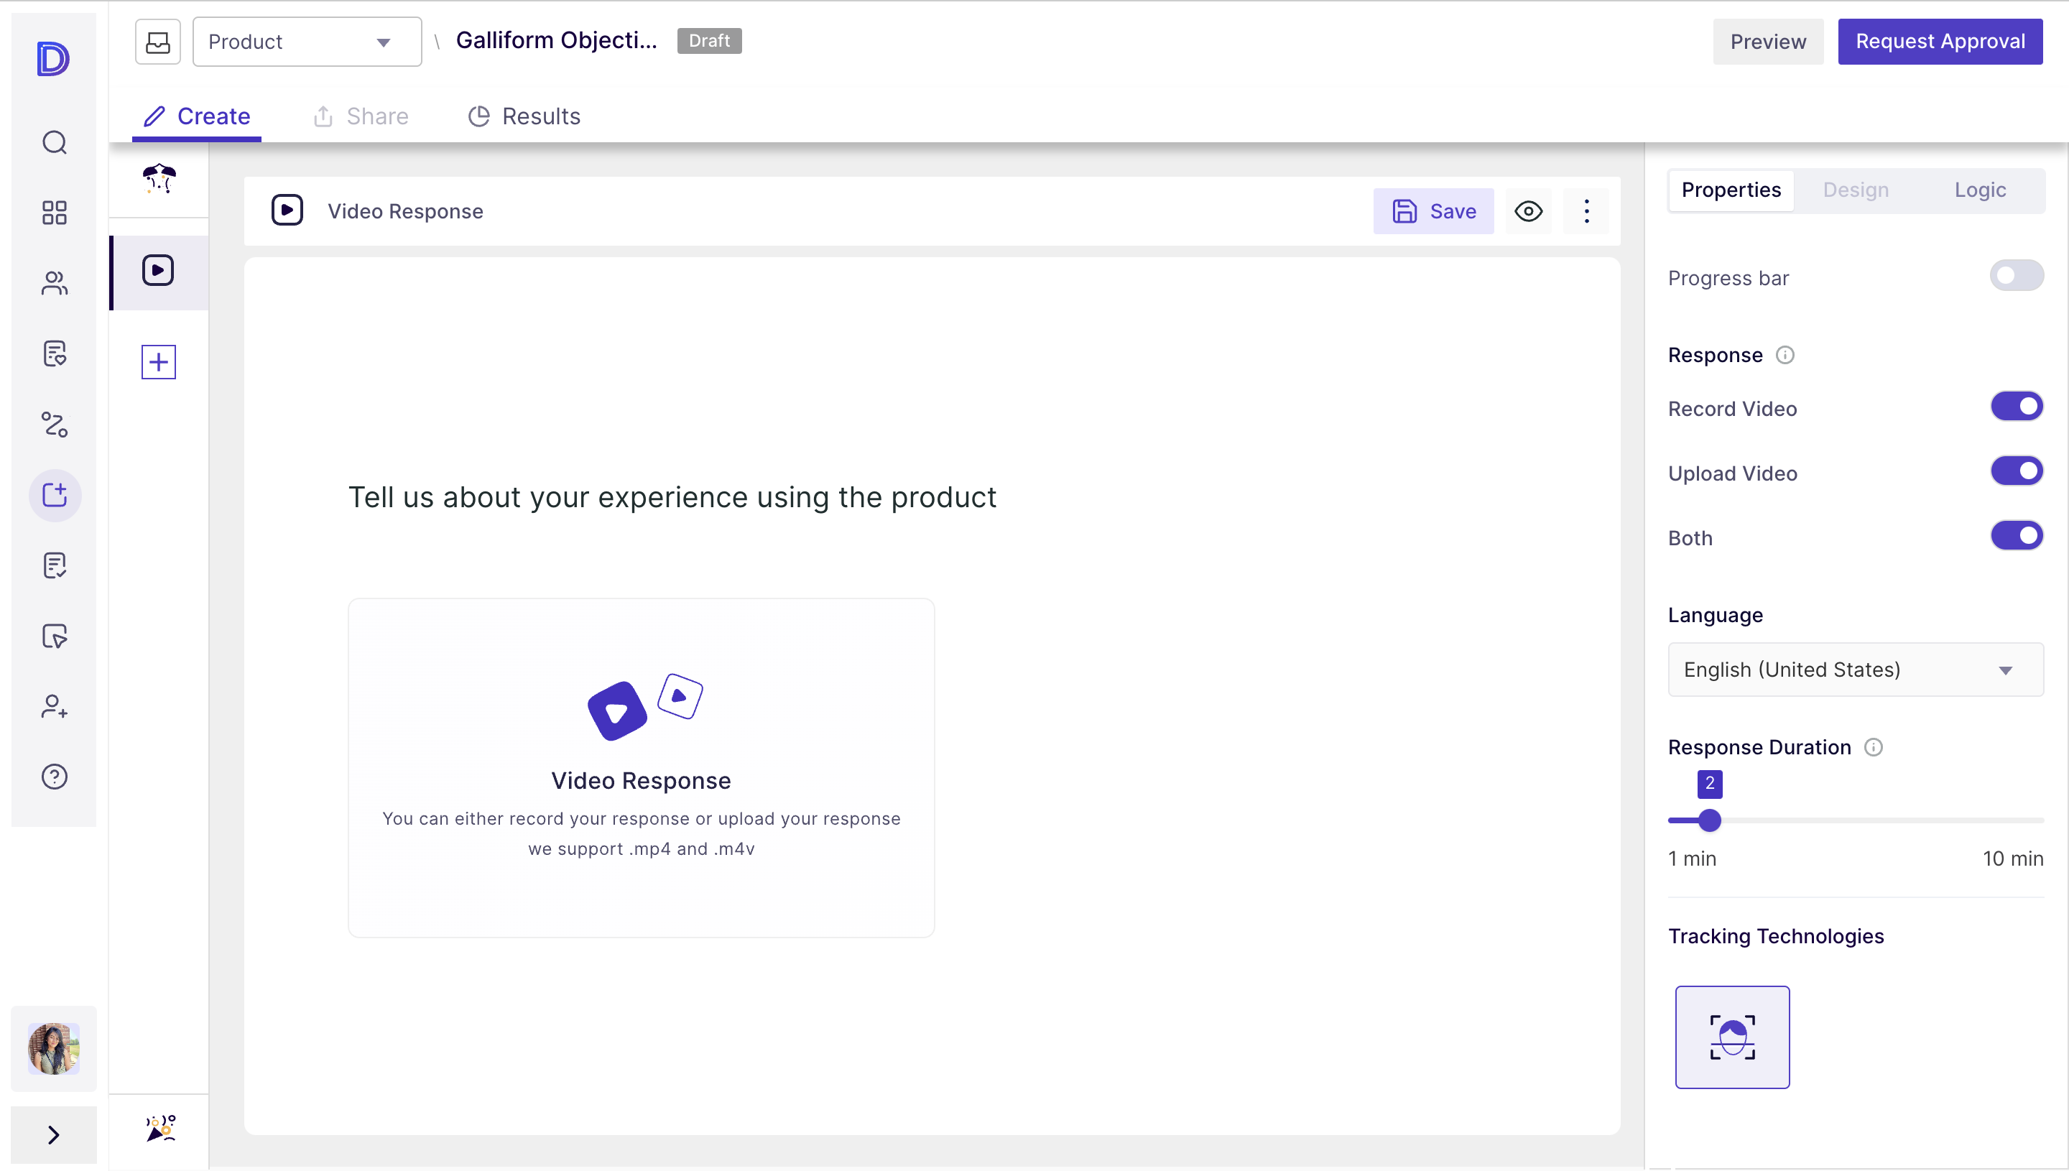Switch to the Share tab
Viewport: 2069px width, 1171px height.
[361, 116]
